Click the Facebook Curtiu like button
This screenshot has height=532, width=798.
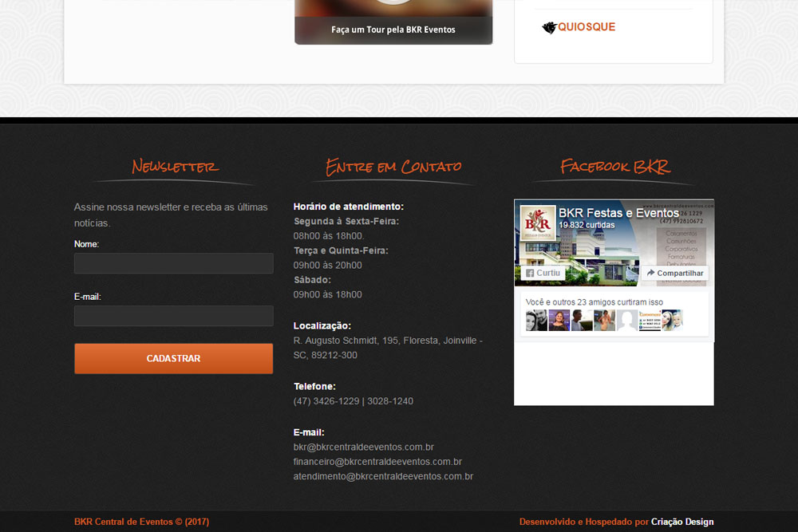coord(543,273)
